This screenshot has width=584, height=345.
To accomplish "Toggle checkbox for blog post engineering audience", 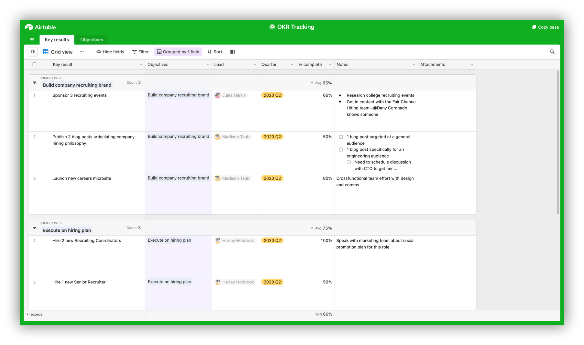I will (340, 149).
